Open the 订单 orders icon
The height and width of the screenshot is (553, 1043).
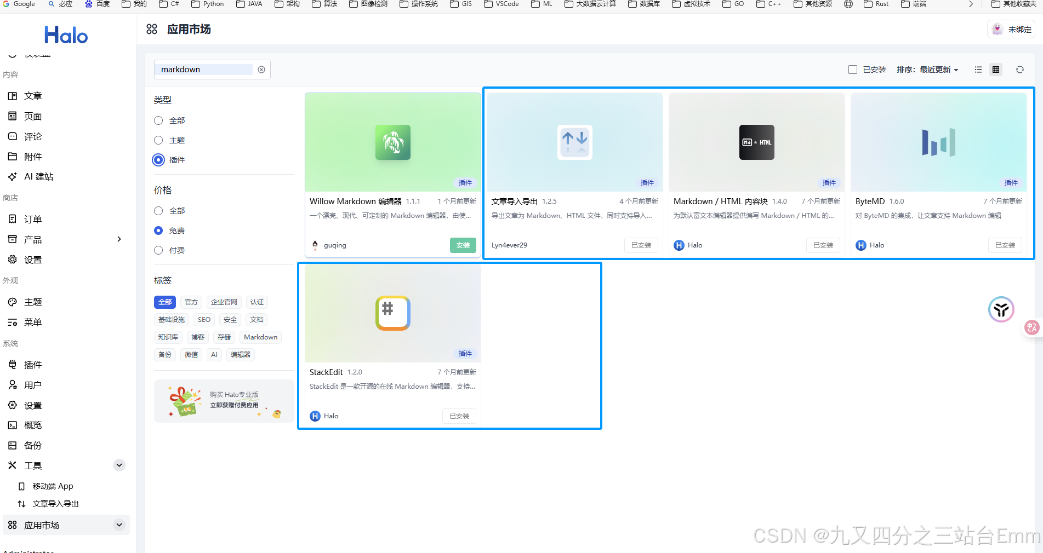[13, 219]
